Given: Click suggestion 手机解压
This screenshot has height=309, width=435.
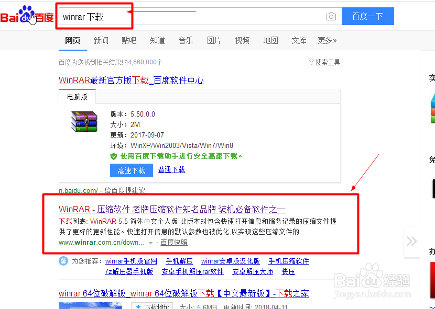Looking at the screenshot, I should 179,261.
